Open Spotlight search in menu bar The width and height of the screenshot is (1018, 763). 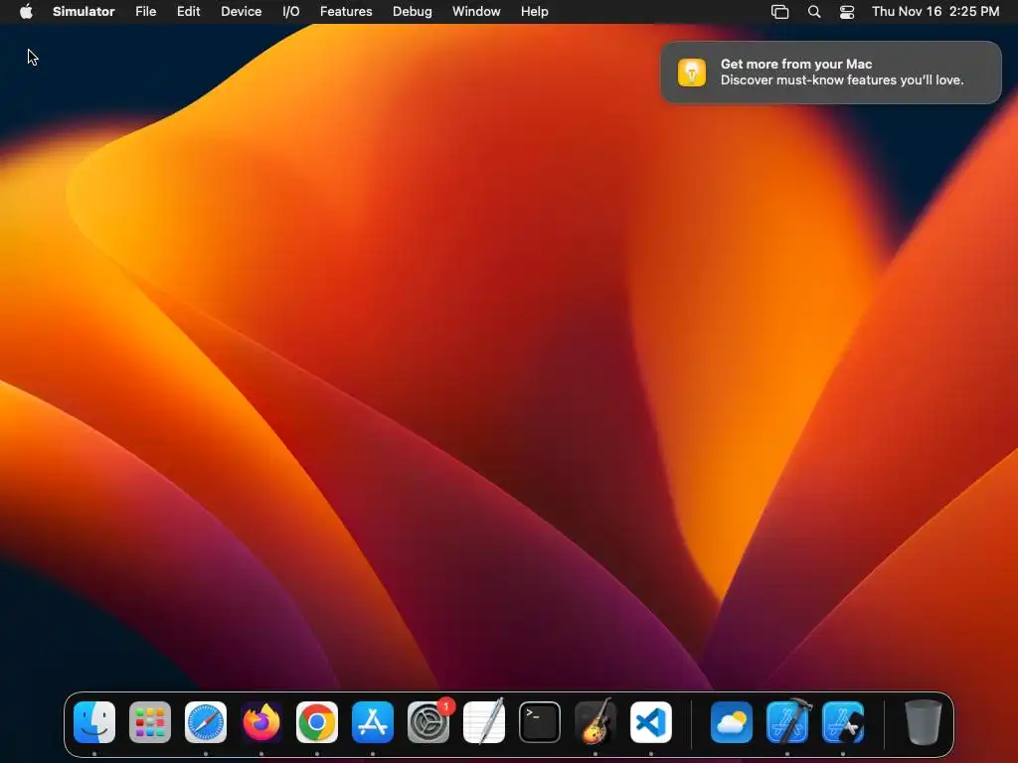pyautogui.click(x=814, y=12)
